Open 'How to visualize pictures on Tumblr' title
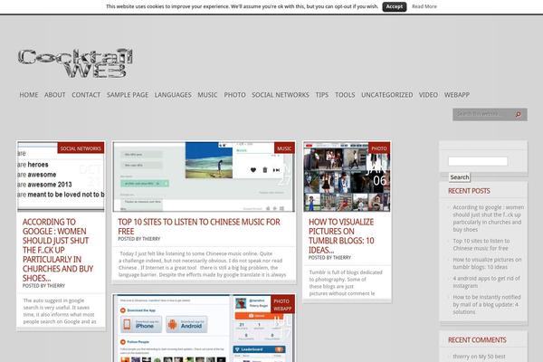The height and width of the screenshot is (362, 543). coord(341,236)
